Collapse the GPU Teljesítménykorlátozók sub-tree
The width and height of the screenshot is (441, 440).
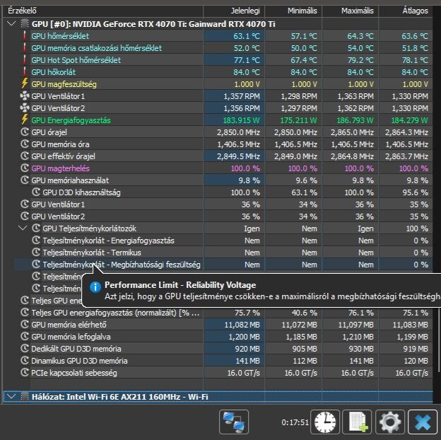click(x=23, y=228)
